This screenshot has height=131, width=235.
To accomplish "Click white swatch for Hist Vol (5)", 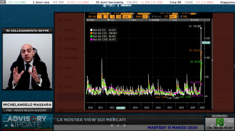I will point(91,30).
